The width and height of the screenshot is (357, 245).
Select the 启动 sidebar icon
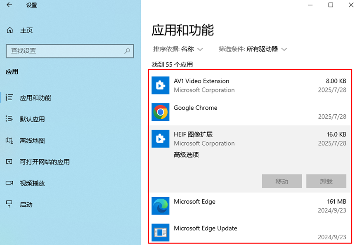[x=9, y=204]
